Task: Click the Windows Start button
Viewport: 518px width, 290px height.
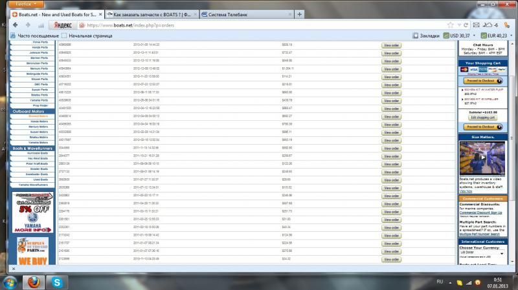Action: [9, 282]
